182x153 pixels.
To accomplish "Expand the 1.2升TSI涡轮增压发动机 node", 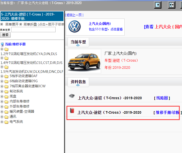I will [x=2, y=49].
